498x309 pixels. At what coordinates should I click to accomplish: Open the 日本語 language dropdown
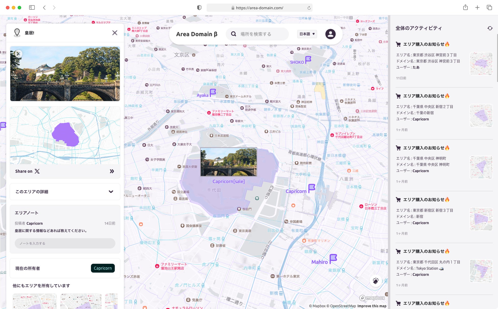point(307,34)
